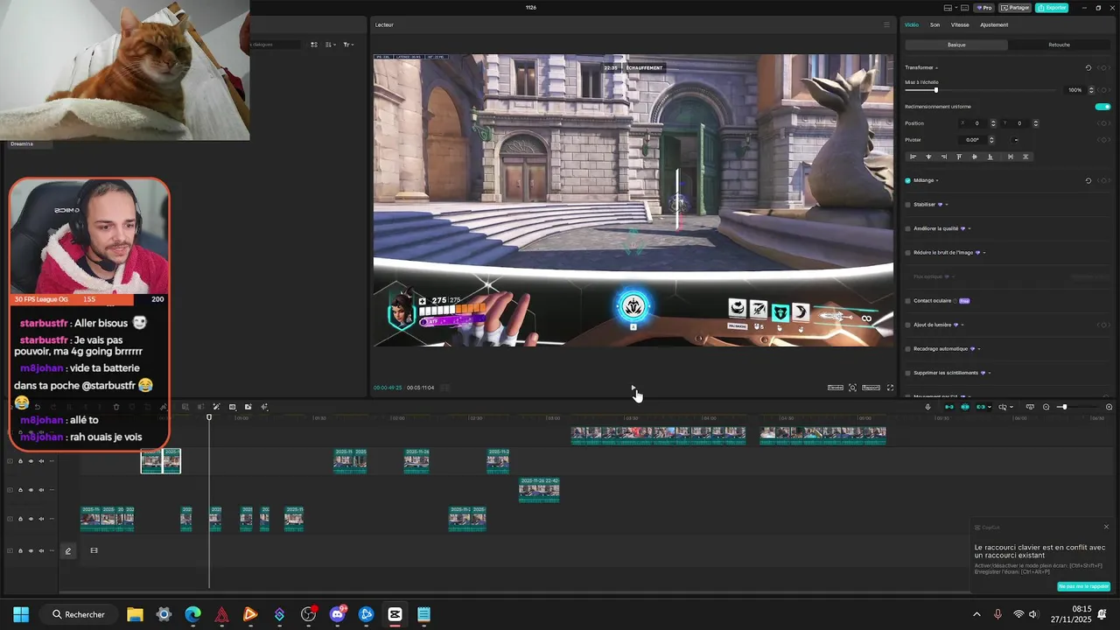The image size is (1120, 630).
Task: Click the rotation dial next to Pivoter
Action: tap(1016, 140)
